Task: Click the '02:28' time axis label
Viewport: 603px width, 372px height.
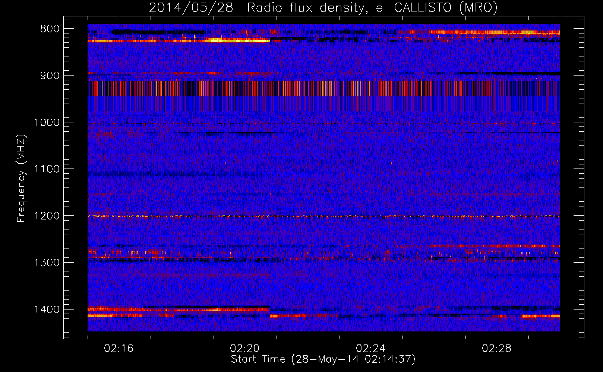Action: coord(497,349)
